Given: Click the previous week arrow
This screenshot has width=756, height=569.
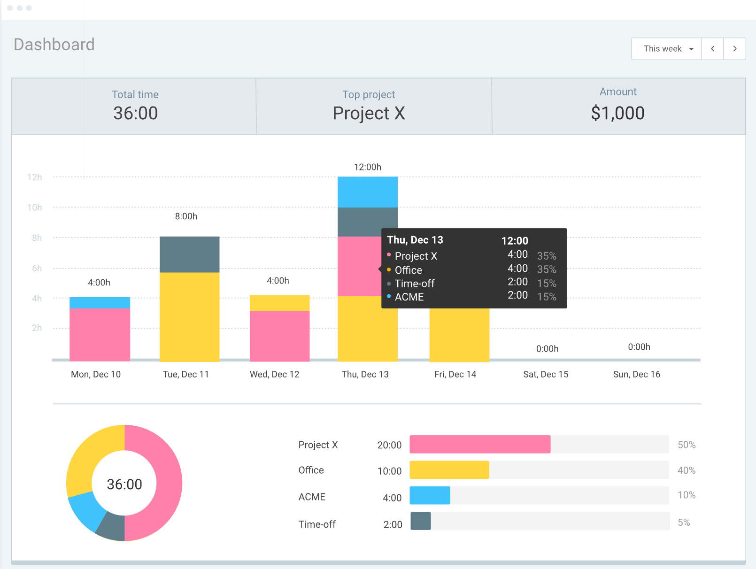Looking at the screenshot, I should pyautogui.click(x=712, y=48).
